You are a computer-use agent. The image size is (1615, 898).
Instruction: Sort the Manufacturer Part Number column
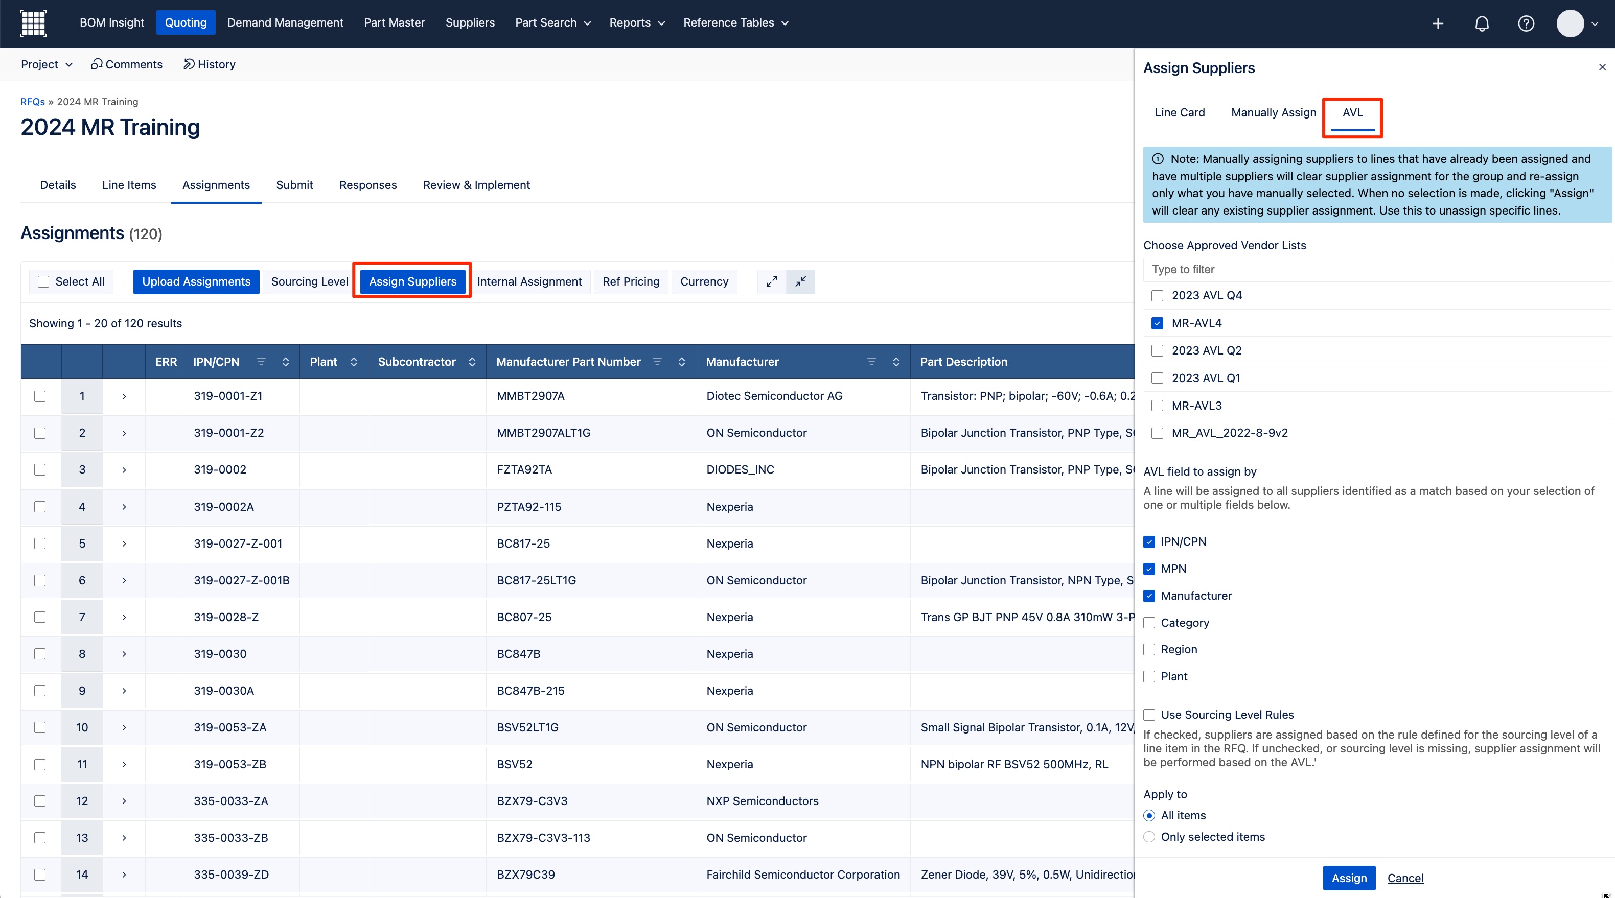tap(681, 362)
